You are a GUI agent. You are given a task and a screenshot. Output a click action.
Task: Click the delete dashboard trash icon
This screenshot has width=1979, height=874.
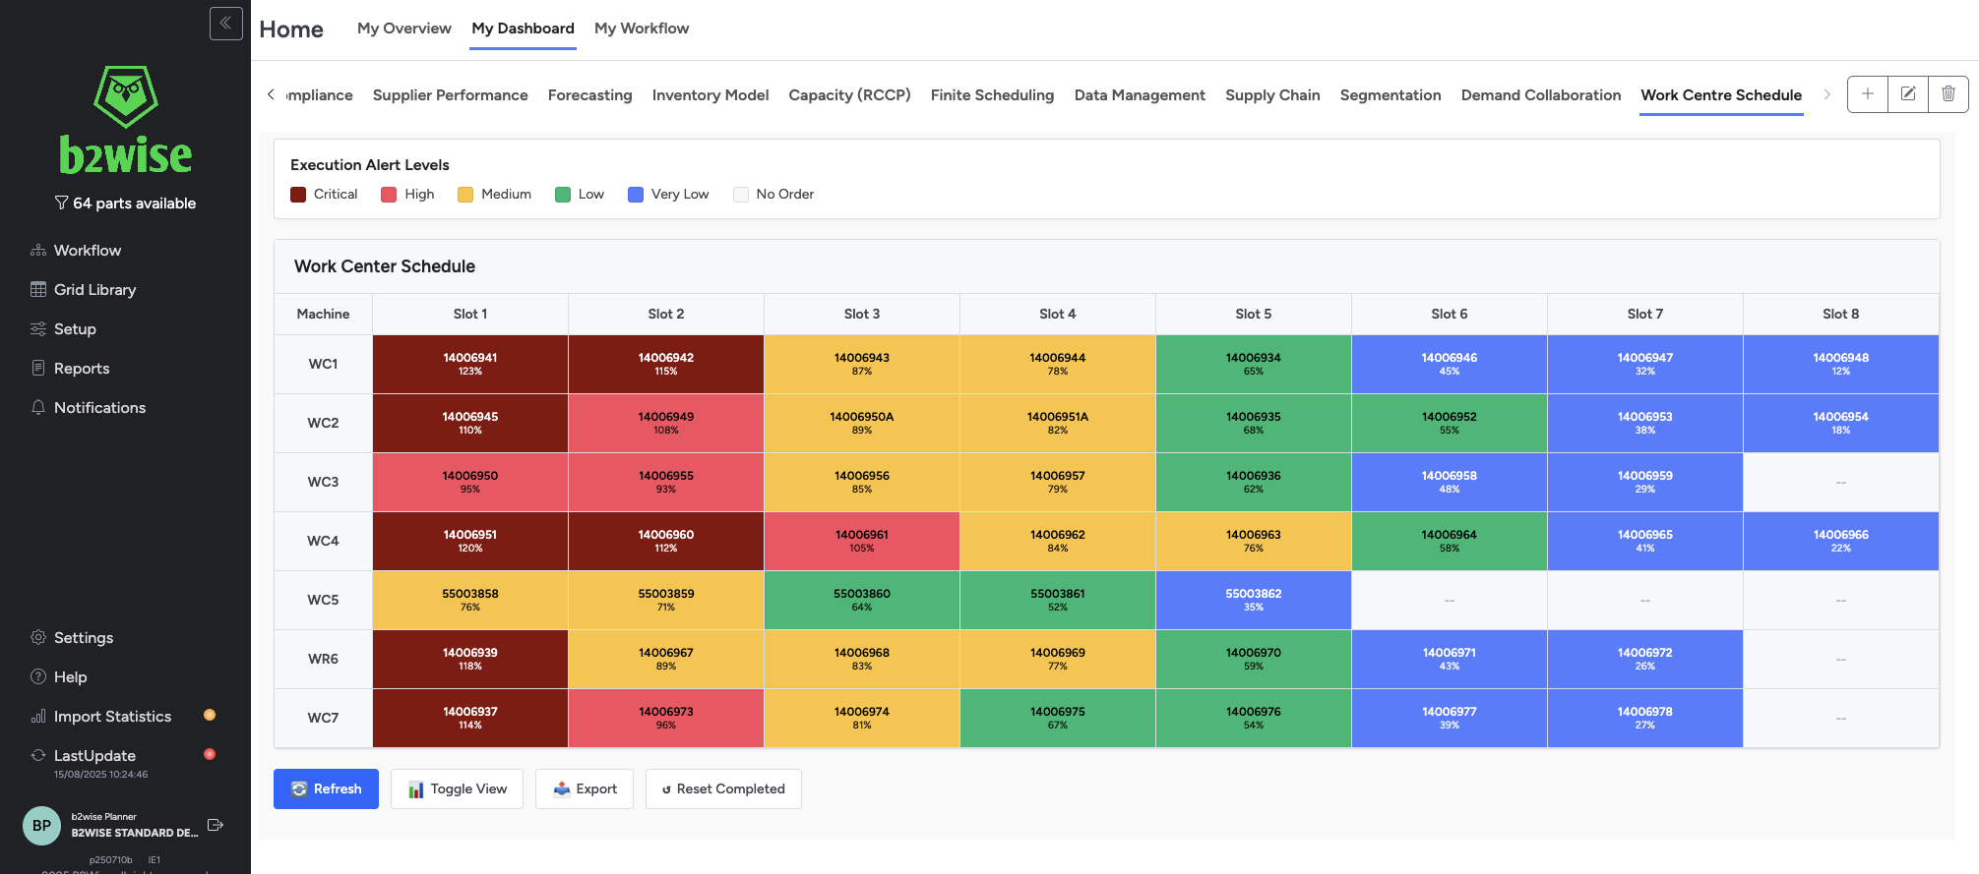click(x=1948, y=94)
